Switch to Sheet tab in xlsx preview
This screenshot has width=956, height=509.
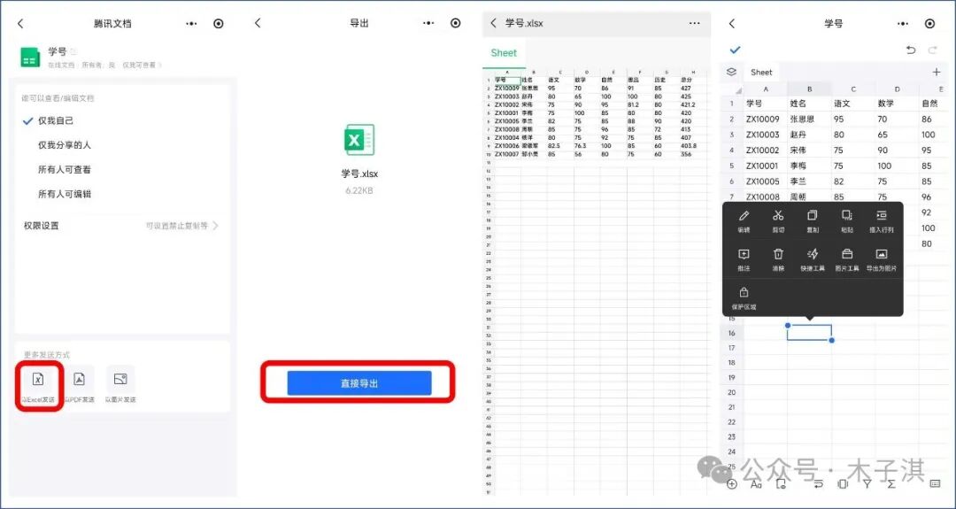point(504,53)
